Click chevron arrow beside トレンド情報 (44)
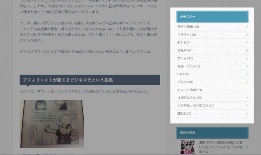This screenshot has height=155, width=261. pyautogui.click(x=247, y=90)
